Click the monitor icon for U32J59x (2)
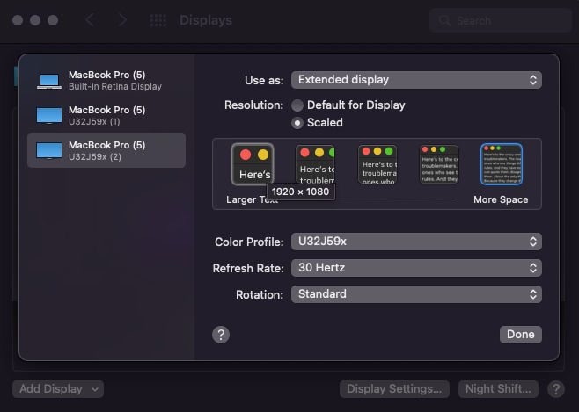Viewport: 579px width, 412px height. (x=49, y=151)
